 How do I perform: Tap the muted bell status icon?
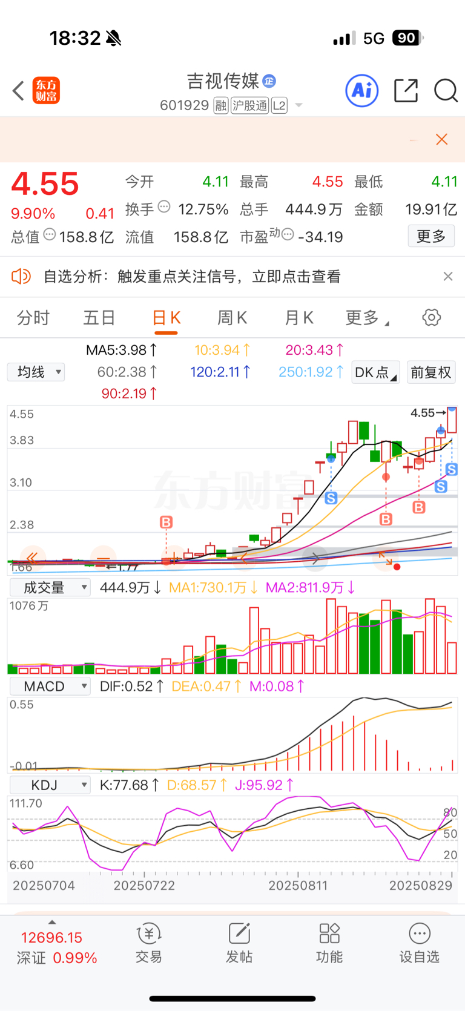[113, 38]
